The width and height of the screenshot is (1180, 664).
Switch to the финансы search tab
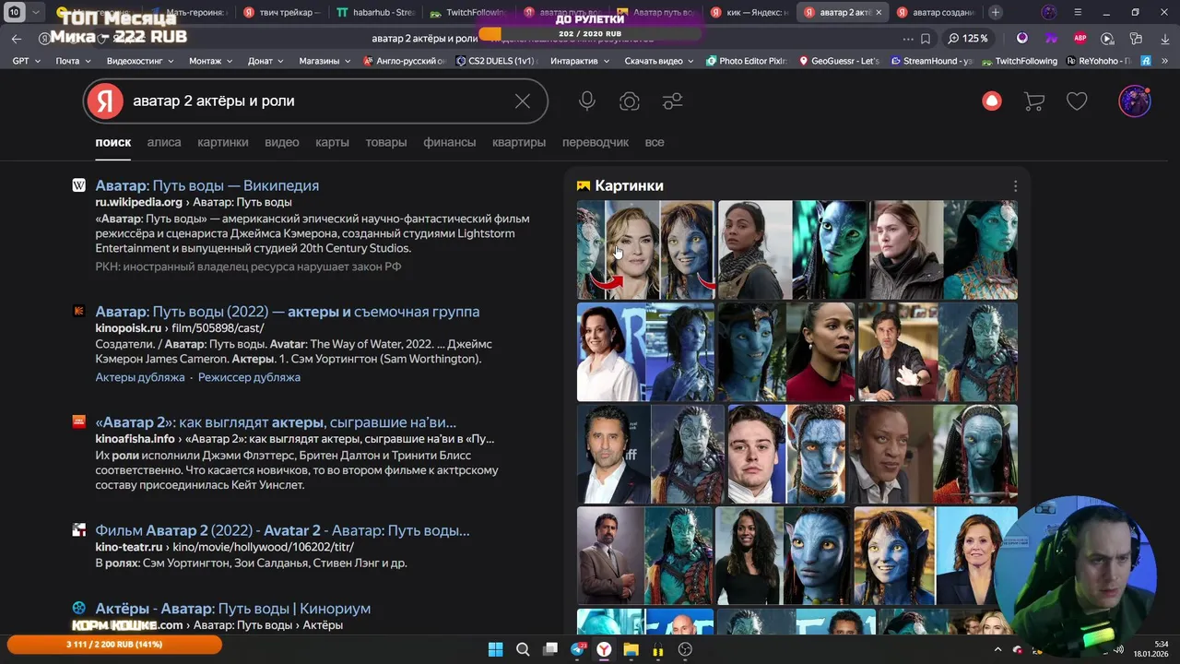450,142
